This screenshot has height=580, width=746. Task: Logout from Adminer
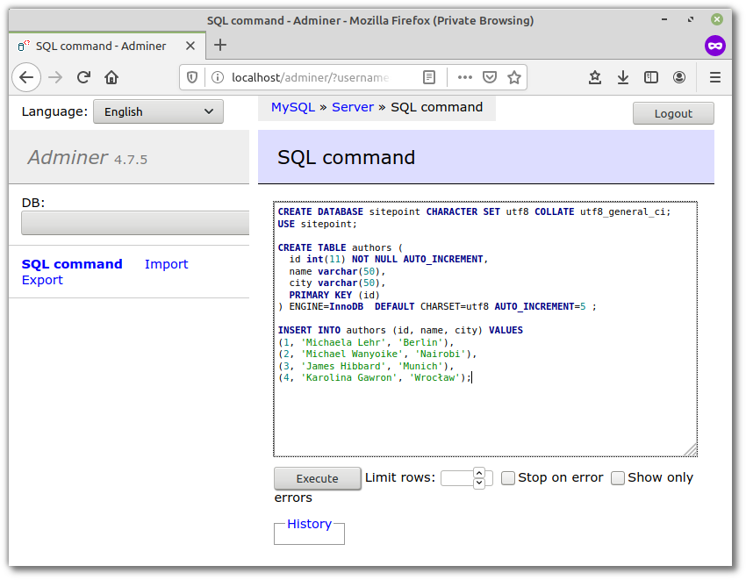[x=673, y=113]
